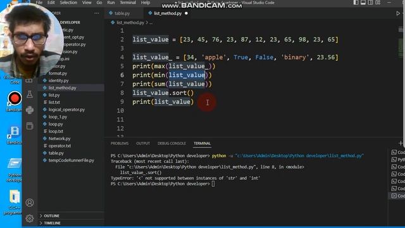Image resolution: width=405 pixels, height=228 pixels.
Task: Open Network.py in the file tree
Action: pyautogui.click(x=59, y=139)
